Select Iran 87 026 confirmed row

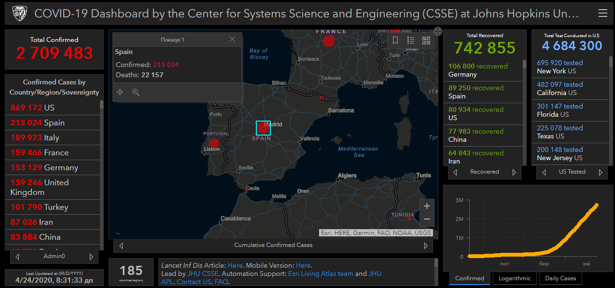pos(53,222)
